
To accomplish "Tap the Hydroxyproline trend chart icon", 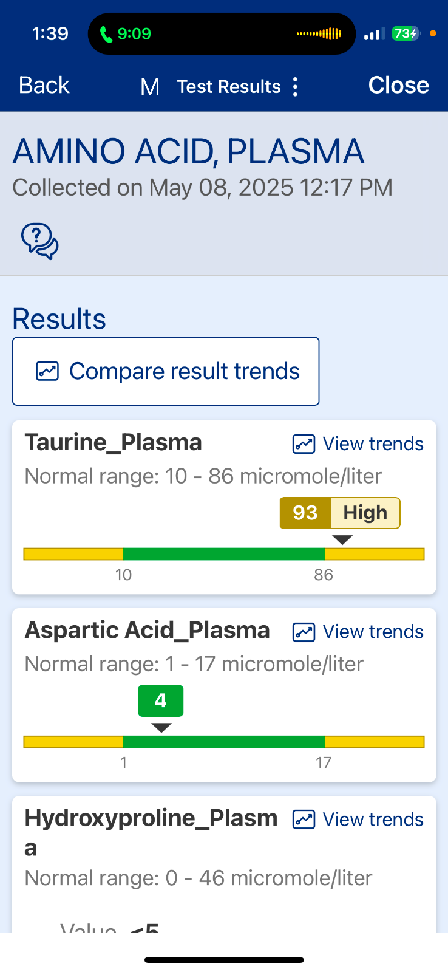I will [x=304, y=820].
